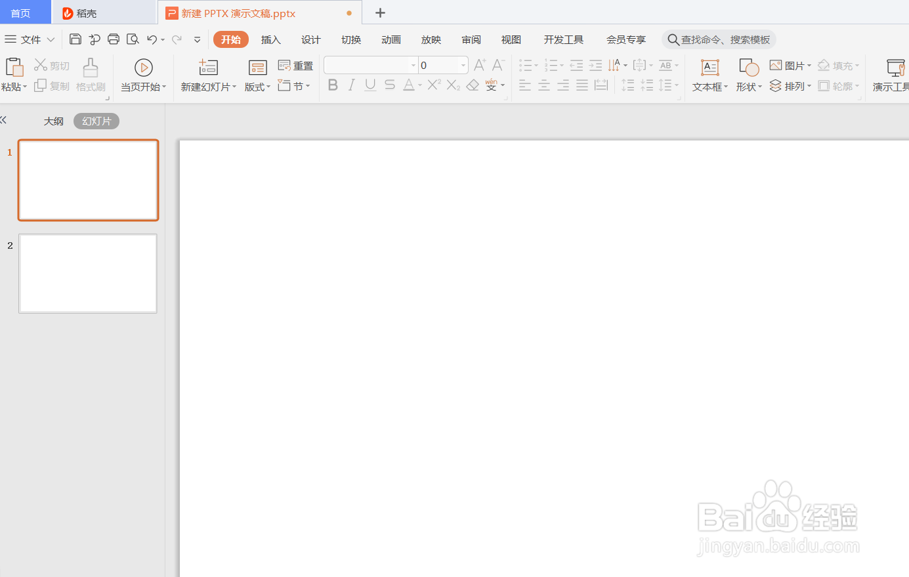The width and height of the screenshot is (909, 577).
Task: Open the shape Fill (填充) color option
Action: (838, 66)
